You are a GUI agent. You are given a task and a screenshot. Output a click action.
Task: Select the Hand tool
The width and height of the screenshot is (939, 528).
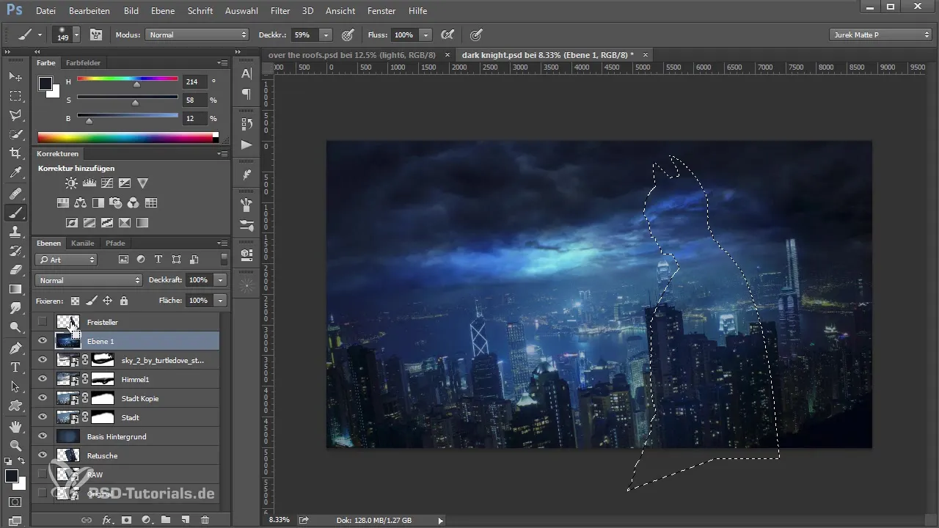tap(15, 426)
